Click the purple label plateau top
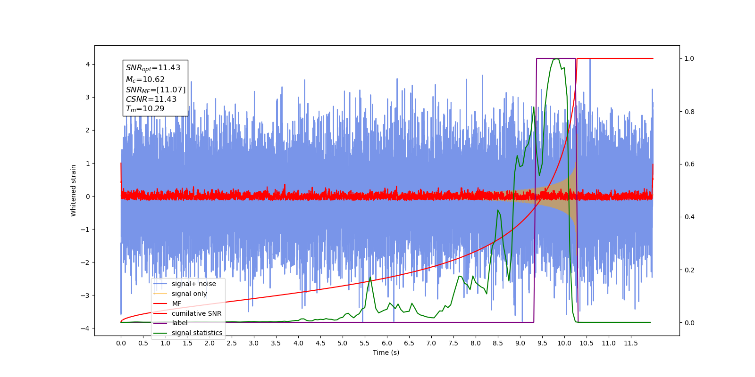This screenshot has width=755, height=377. click(556, 58)
